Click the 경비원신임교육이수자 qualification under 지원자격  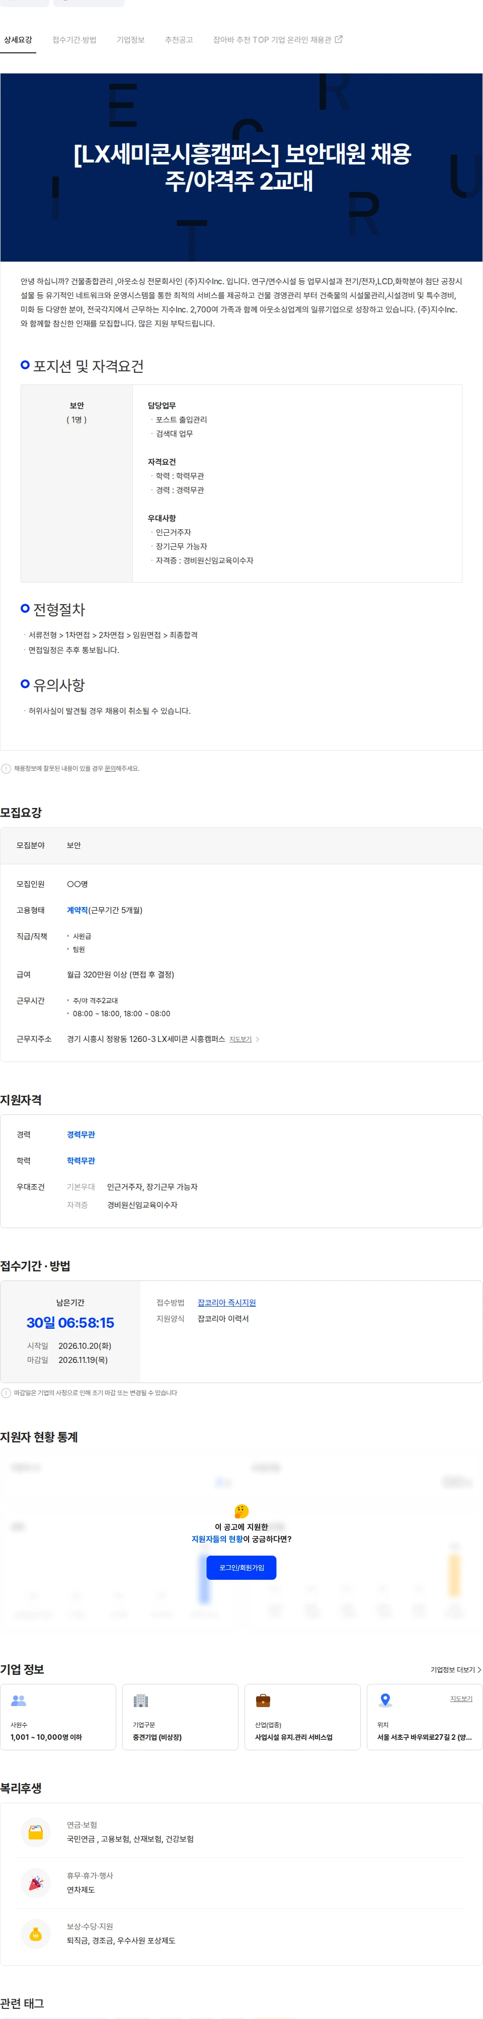click(x=142, y=1204)
